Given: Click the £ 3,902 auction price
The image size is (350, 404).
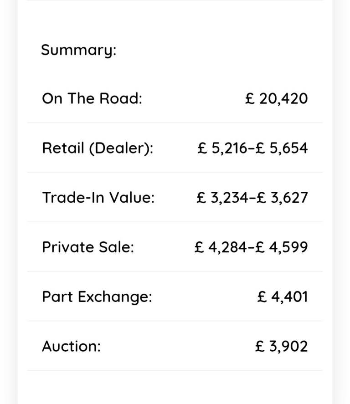Looking at the screenshot, I should tap(282, 347).
